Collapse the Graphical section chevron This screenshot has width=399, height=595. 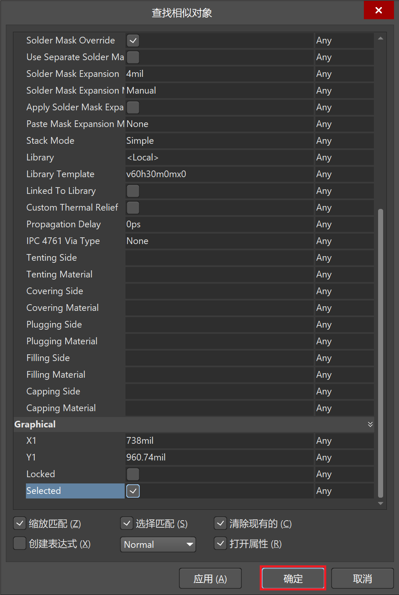coord(370,425)
